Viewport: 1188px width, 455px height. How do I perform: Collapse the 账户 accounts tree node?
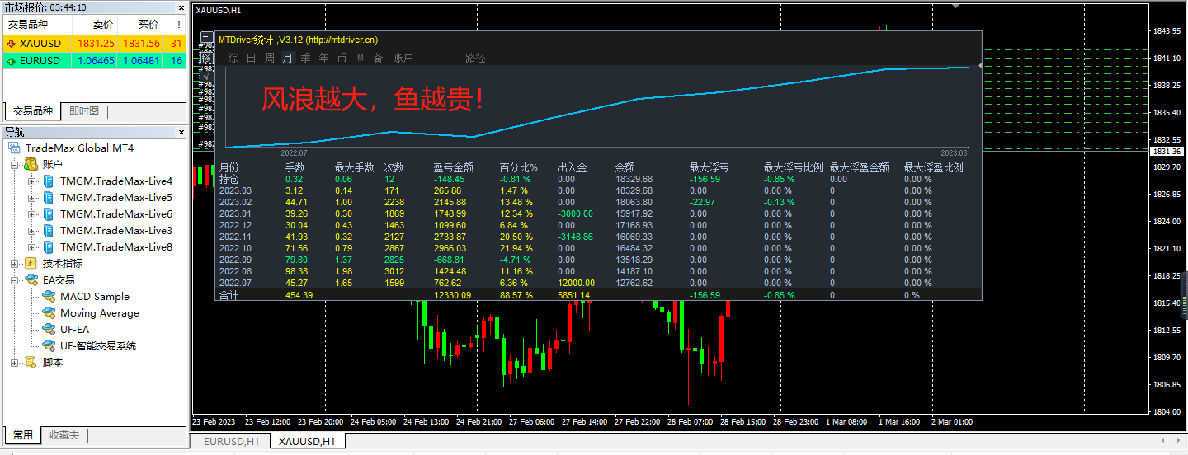[15, 165]
